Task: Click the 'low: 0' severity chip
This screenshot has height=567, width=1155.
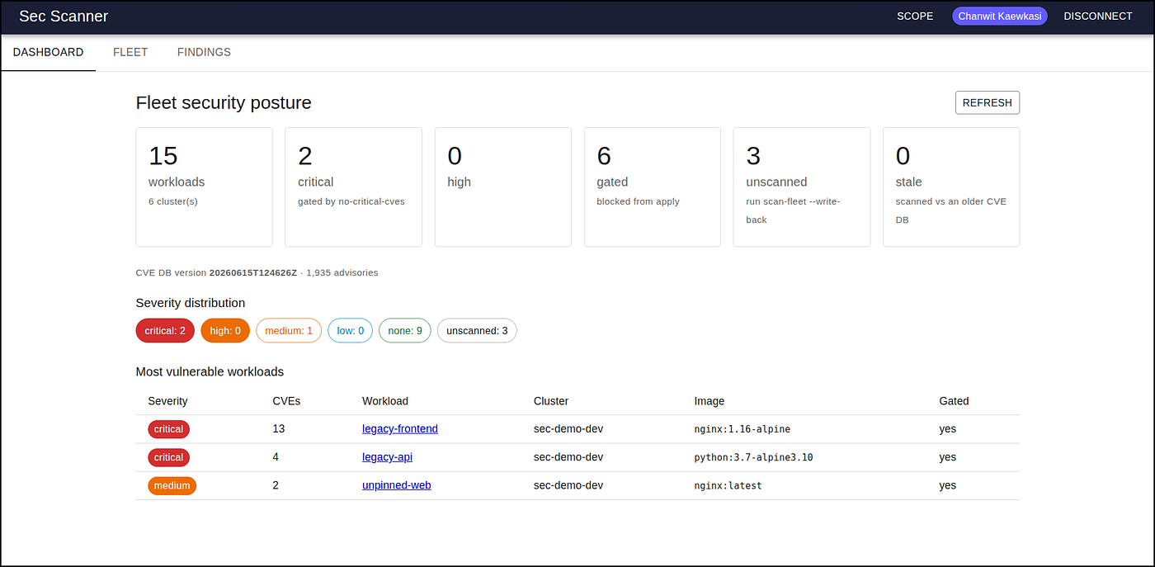Action: [x=350, y=331]
